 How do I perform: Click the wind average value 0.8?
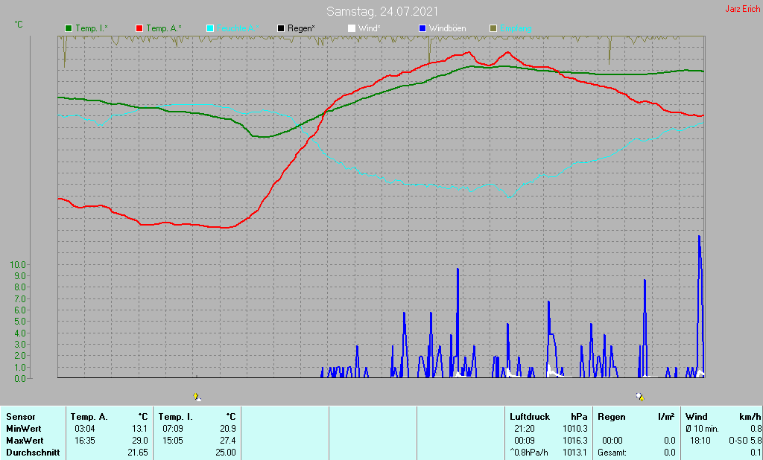[756, 429]
